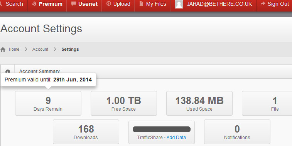Click the 138.84 MB Used Space tile
Screen dimensions: 292x146
tap(199, 103)
